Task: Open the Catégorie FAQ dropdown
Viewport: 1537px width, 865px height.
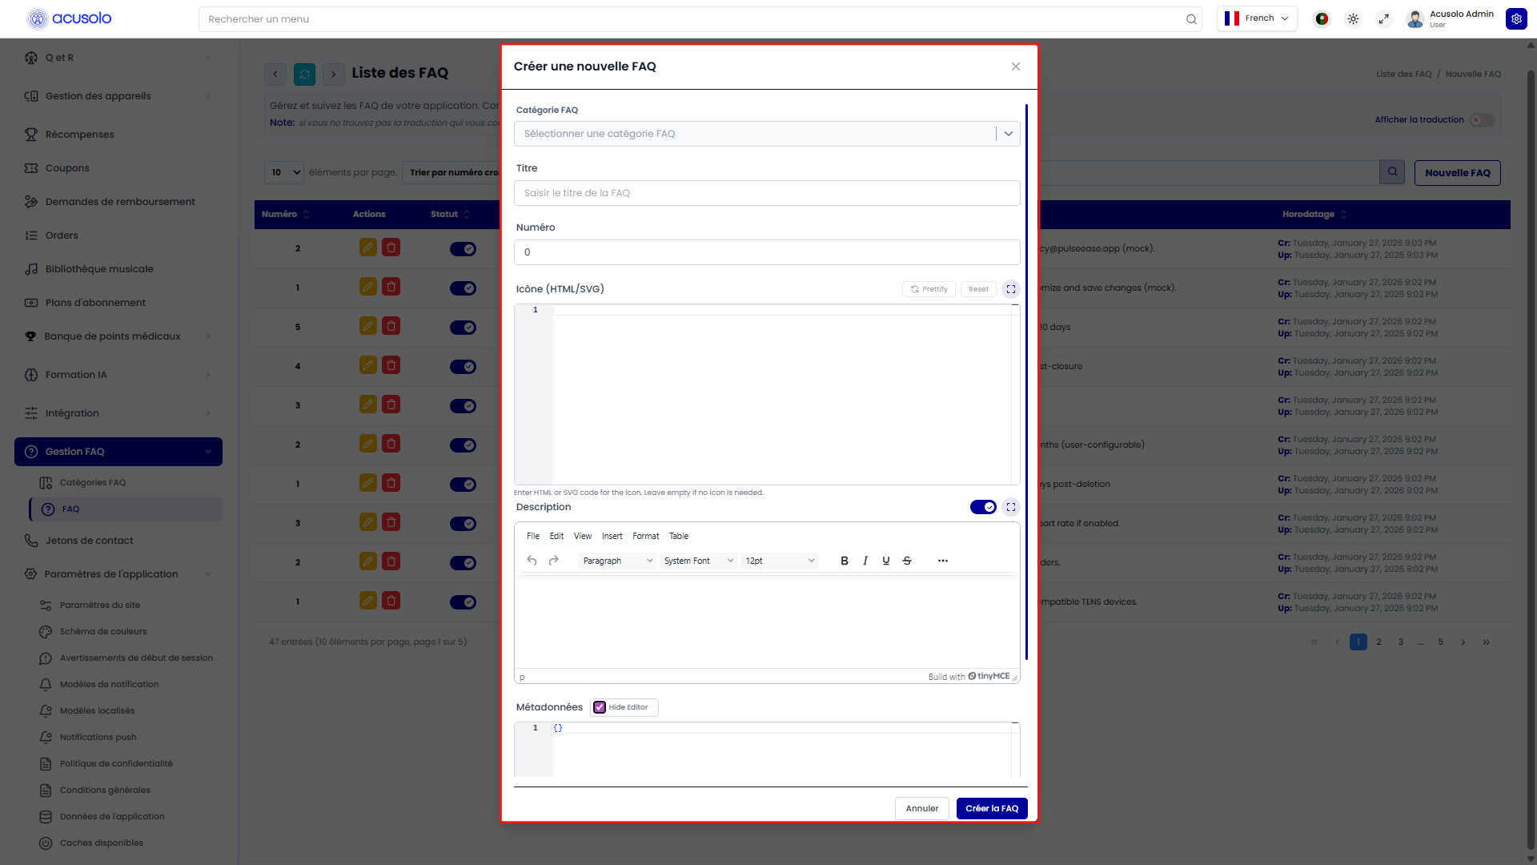Action: pyautogui.click(x=767, y=134)
